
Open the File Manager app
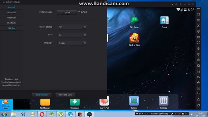[45, 104]
